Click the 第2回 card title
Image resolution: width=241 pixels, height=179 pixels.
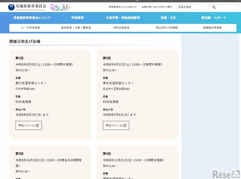(107, 58)
